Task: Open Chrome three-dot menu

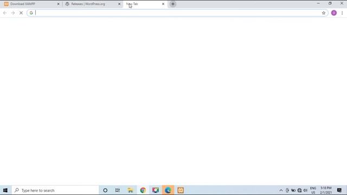Action: coord(342,13)
